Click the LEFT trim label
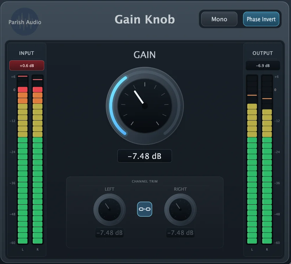 coord(109,189)
